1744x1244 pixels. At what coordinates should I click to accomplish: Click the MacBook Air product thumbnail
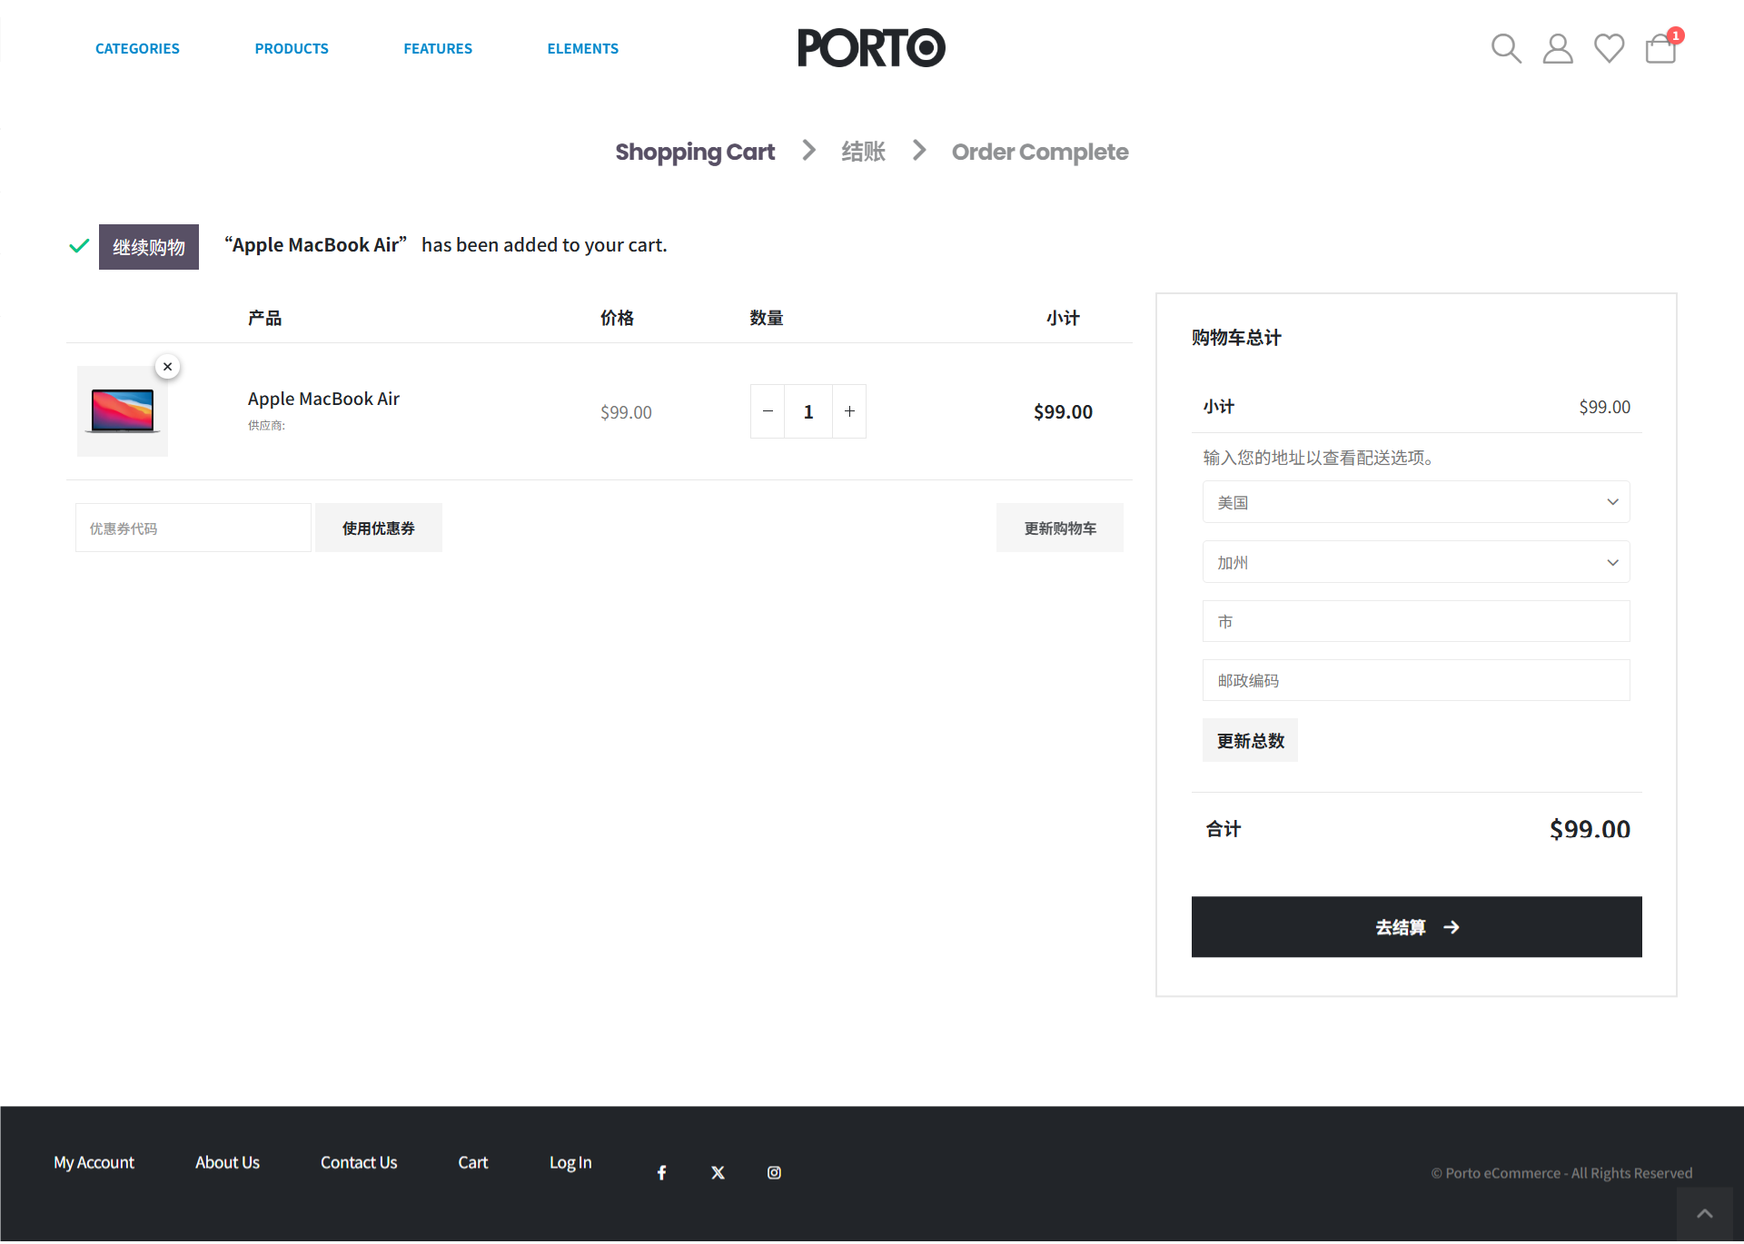(x=123, y=411)
